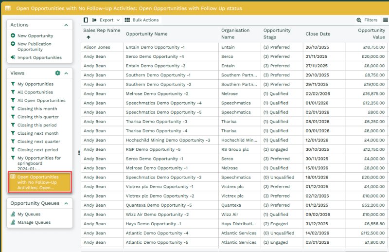Toggle the sidebar panel layout icon
The height and width of the screenshot is (252, 389).
point(86,20)
